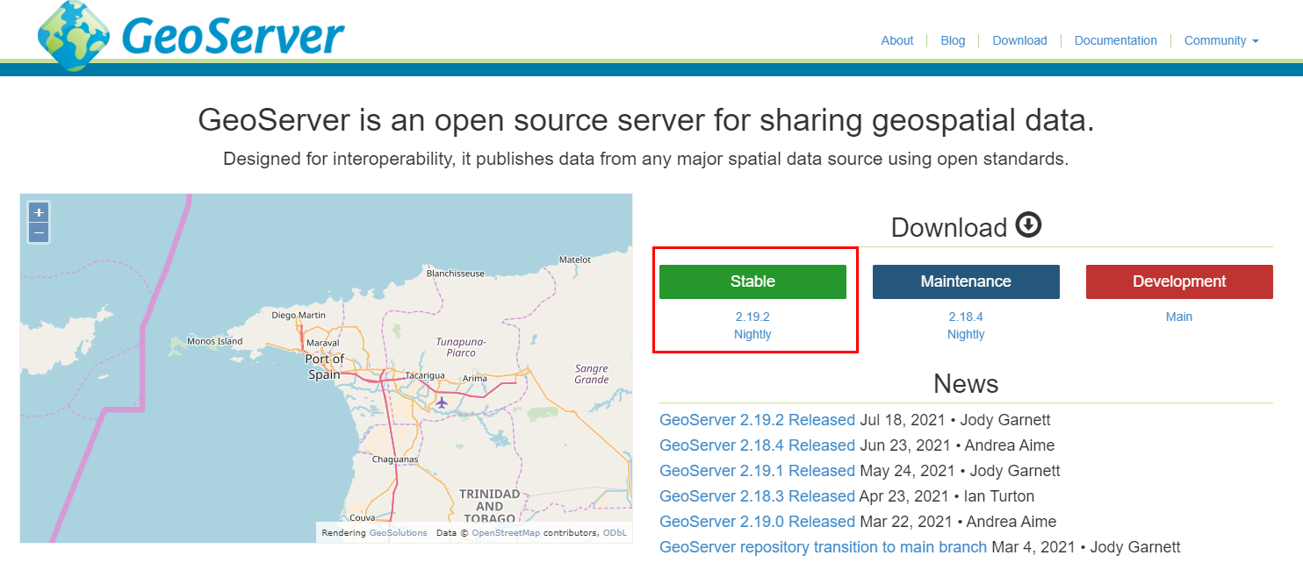
Task: Click the Tacarigua map label
Action: pyautogui.click(x=425, y=375)
